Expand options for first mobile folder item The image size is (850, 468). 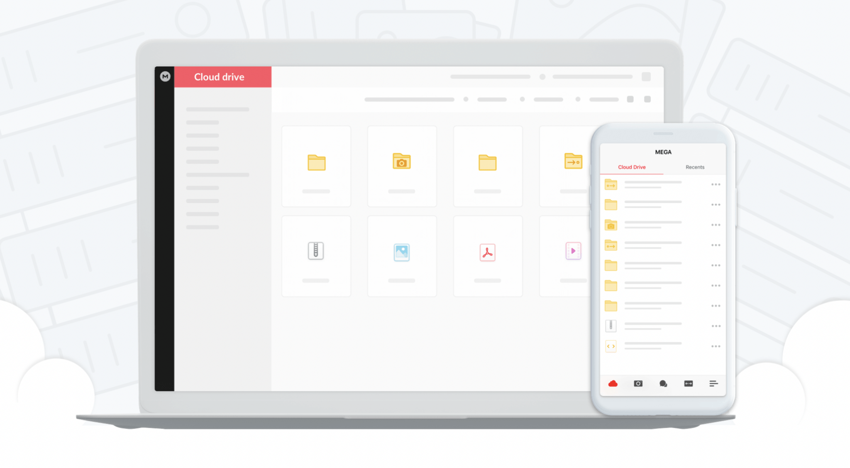pyautogui.click(x=716, y=184)
